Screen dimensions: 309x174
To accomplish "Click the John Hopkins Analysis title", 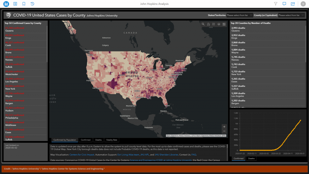I will [154, 4].
